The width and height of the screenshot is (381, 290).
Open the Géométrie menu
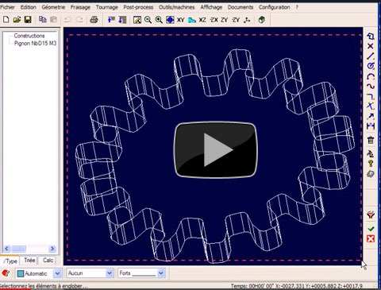pos(53,7)
